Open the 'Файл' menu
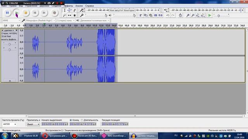This screenshot has width=248, height=139. coord(4,6)
